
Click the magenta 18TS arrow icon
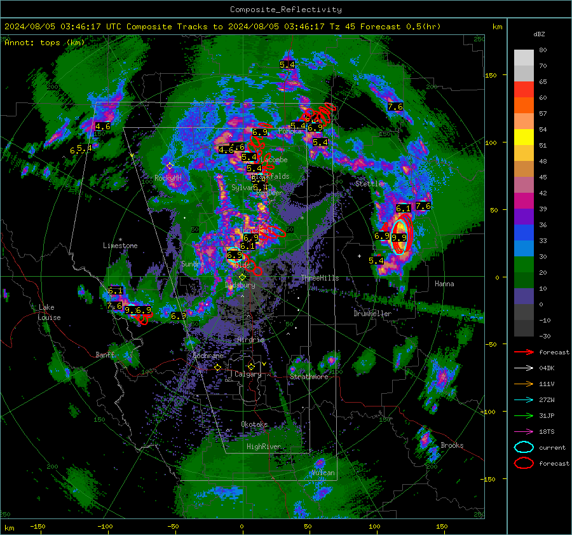click(x=524, y=432)
